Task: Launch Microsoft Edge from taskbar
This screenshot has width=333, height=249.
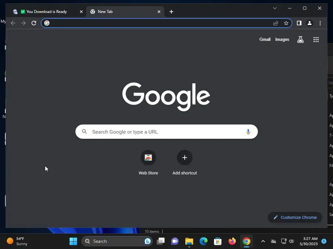Action: 204,241
